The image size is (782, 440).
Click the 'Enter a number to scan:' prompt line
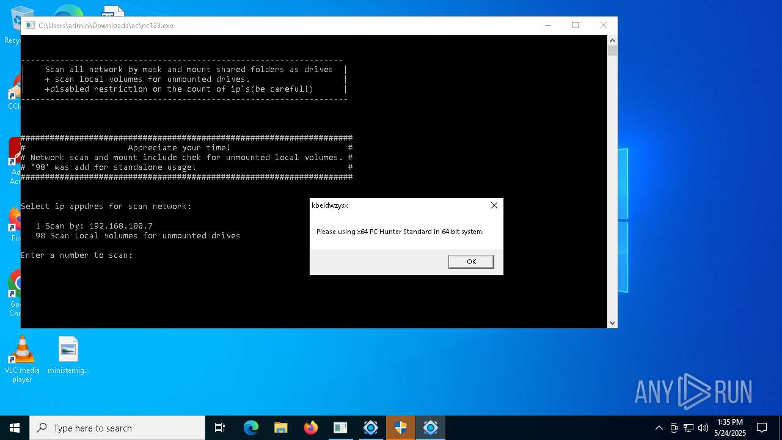[77, 255]
